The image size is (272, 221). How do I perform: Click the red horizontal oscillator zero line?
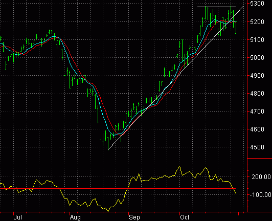[x=118, y=188]
